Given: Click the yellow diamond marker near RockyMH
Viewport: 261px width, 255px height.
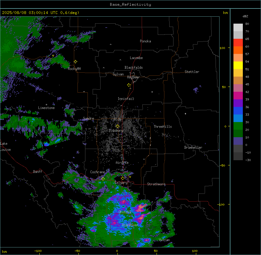Looking at the screenshot, I should pyautogui.click(x=75, y=62).
